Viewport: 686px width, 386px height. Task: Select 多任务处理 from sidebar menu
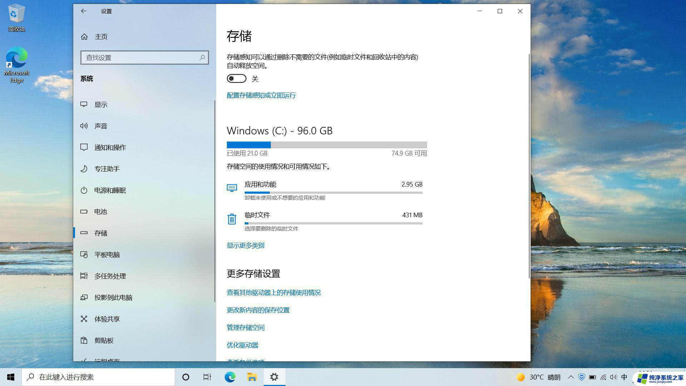[110, 276]
